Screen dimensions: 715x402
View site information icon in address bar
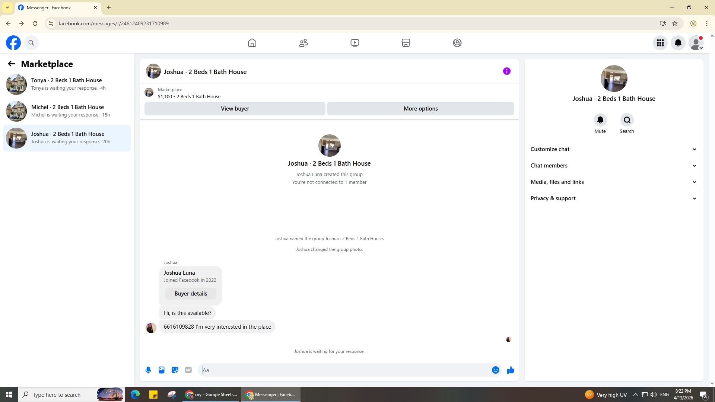51,23
